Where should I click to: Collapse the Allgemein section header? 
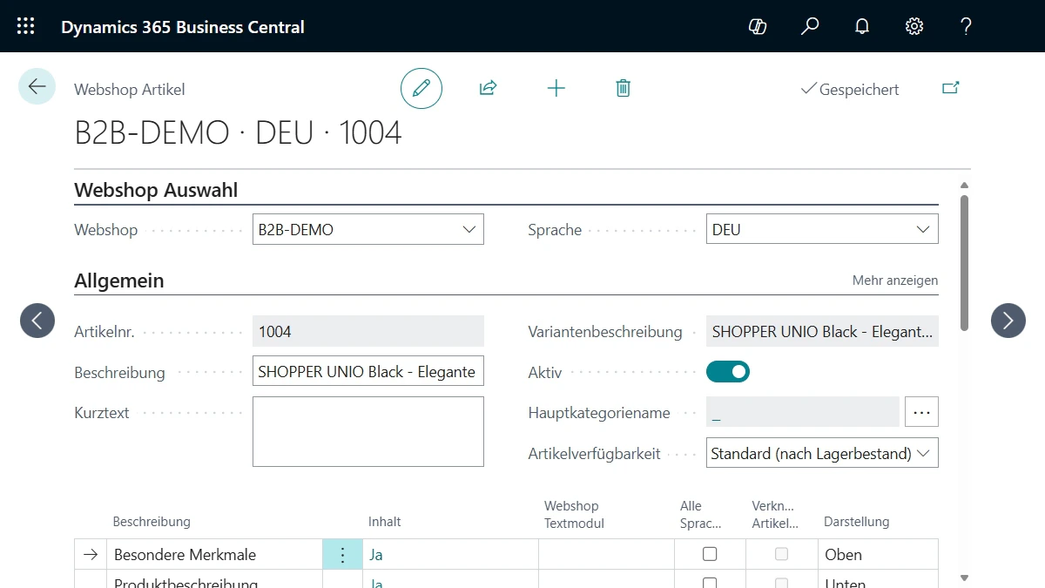(x=119, y=280)
